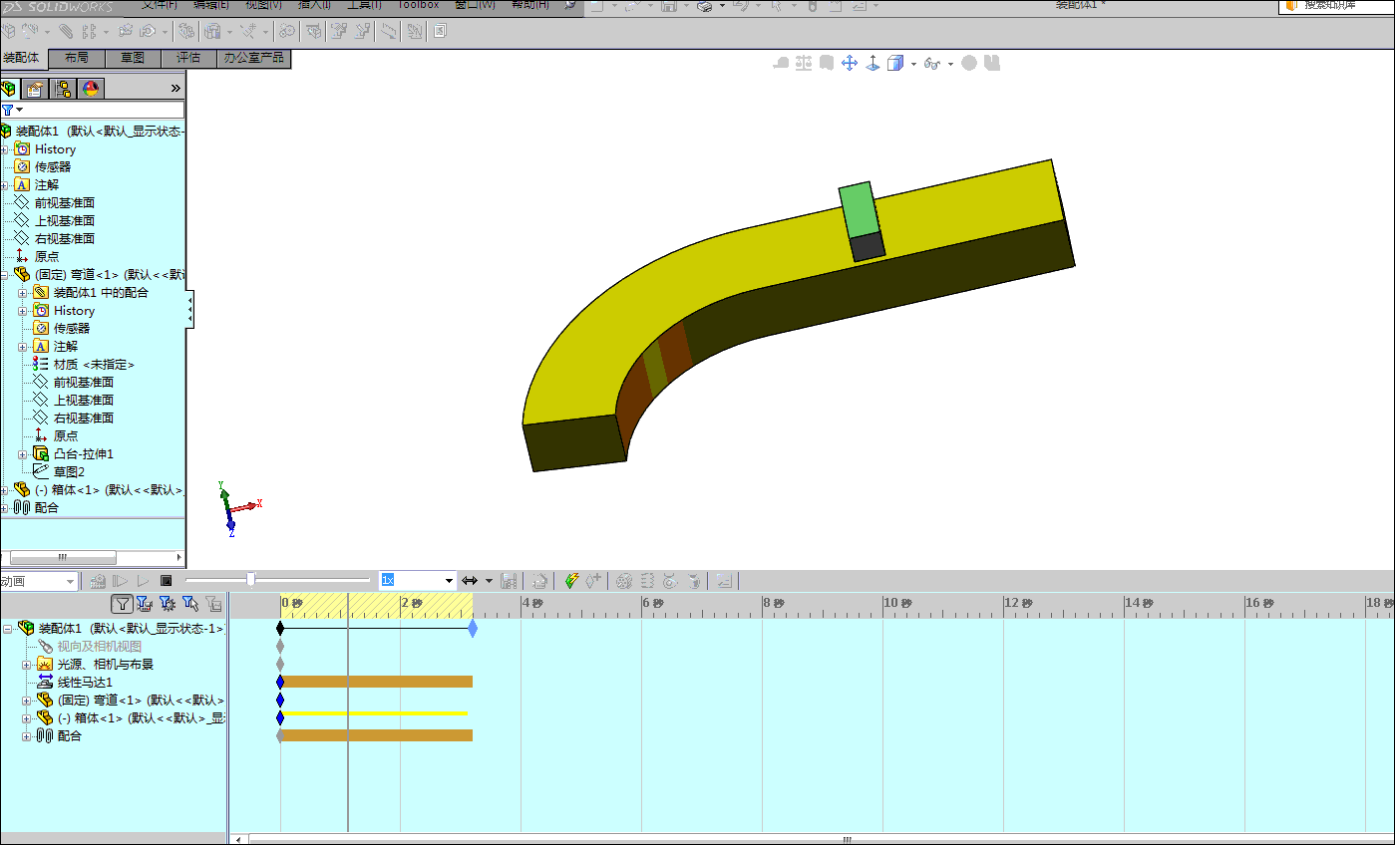Image resolution: width=1395 pixels, height=845 pixels.
Task: Select 草图2 in the feature tree
Action: [x=69, y=472]
